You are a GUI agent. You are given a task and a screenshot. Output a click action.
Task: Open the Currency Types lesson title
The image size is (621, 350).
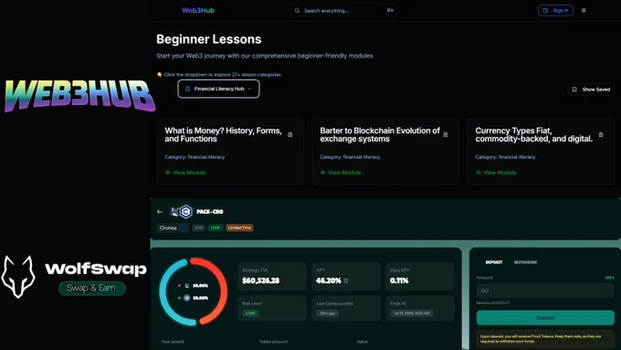pos(534,134)
